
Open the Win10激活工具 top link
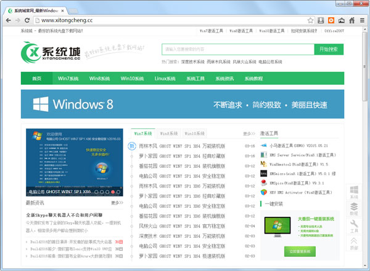(x=272, y=31)
